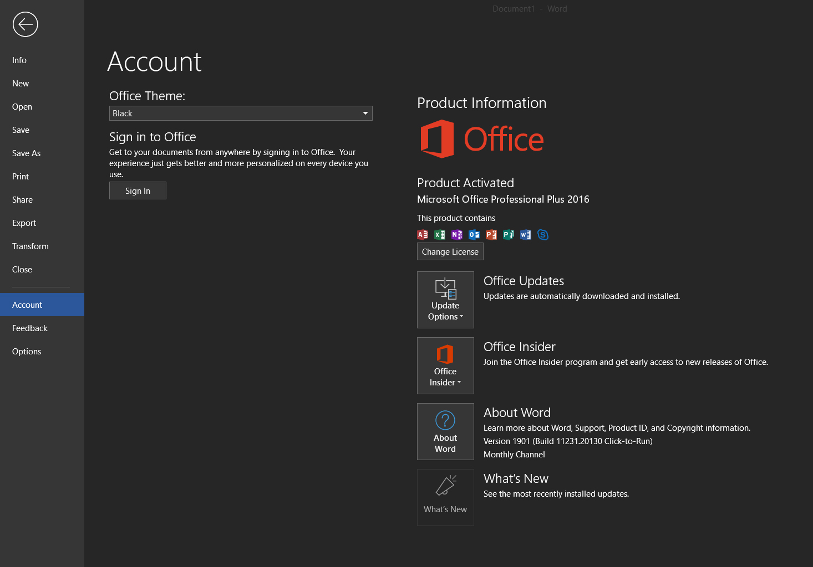Open the Export menu item
Image resolution: width=813 pixels, height=567 pixels.
[x=24, y=223]
